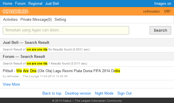174x103 pixels.
Task: Open the VM notifications link
Action: pyautogui.click(x=168, y=11)
